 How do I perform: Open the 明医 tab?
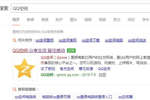pos(102,20)
